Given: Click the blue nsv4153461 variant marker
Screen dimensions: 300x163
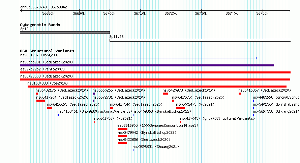Looking at the screenshot, I should (x=59, y=115).
